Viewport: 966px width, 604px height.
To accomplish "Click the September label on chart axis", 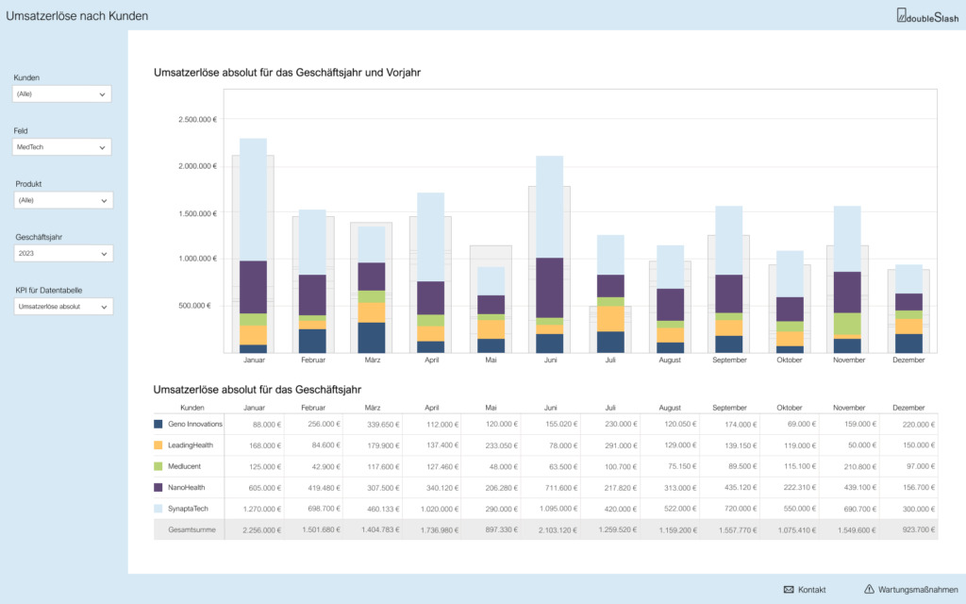I will pos(729,360).
